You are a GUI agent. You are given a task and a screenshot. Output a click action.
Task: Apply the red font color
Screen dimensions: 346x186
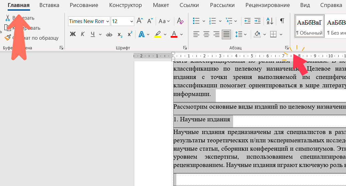click(174, 34)
